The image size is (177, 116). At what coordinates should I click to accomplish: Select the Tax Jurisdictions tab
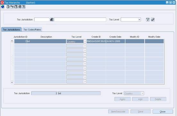[12, 30]
